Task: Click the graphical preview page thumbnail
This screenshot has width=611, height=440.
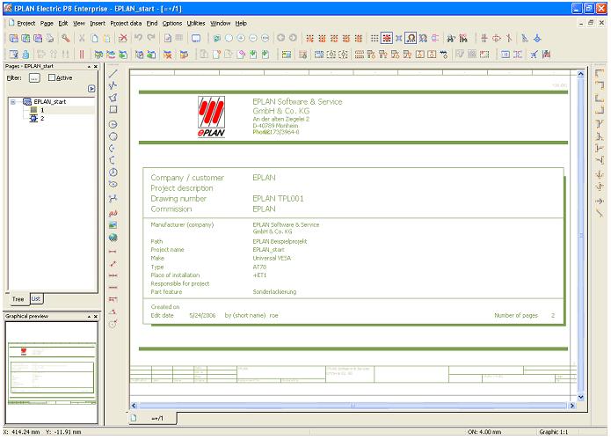Action: tap(52, 372)
